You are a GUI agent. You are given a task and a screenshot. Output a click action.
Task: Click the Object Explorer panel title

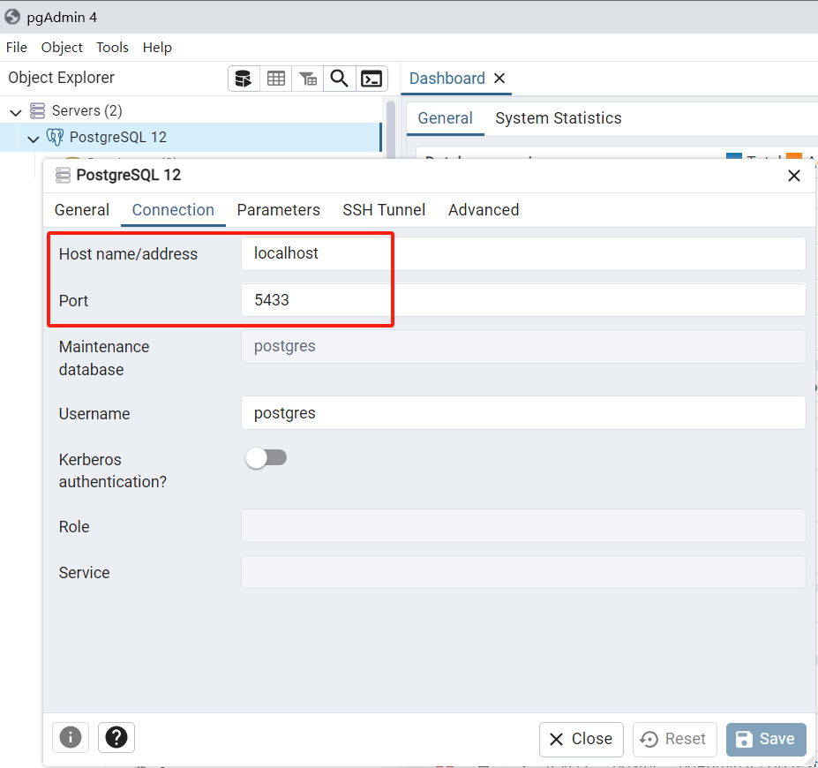(x=61, y=78)
